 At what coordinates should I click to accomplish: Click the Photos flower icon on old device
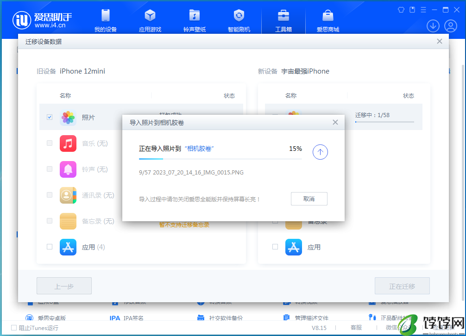coord(68,118)
